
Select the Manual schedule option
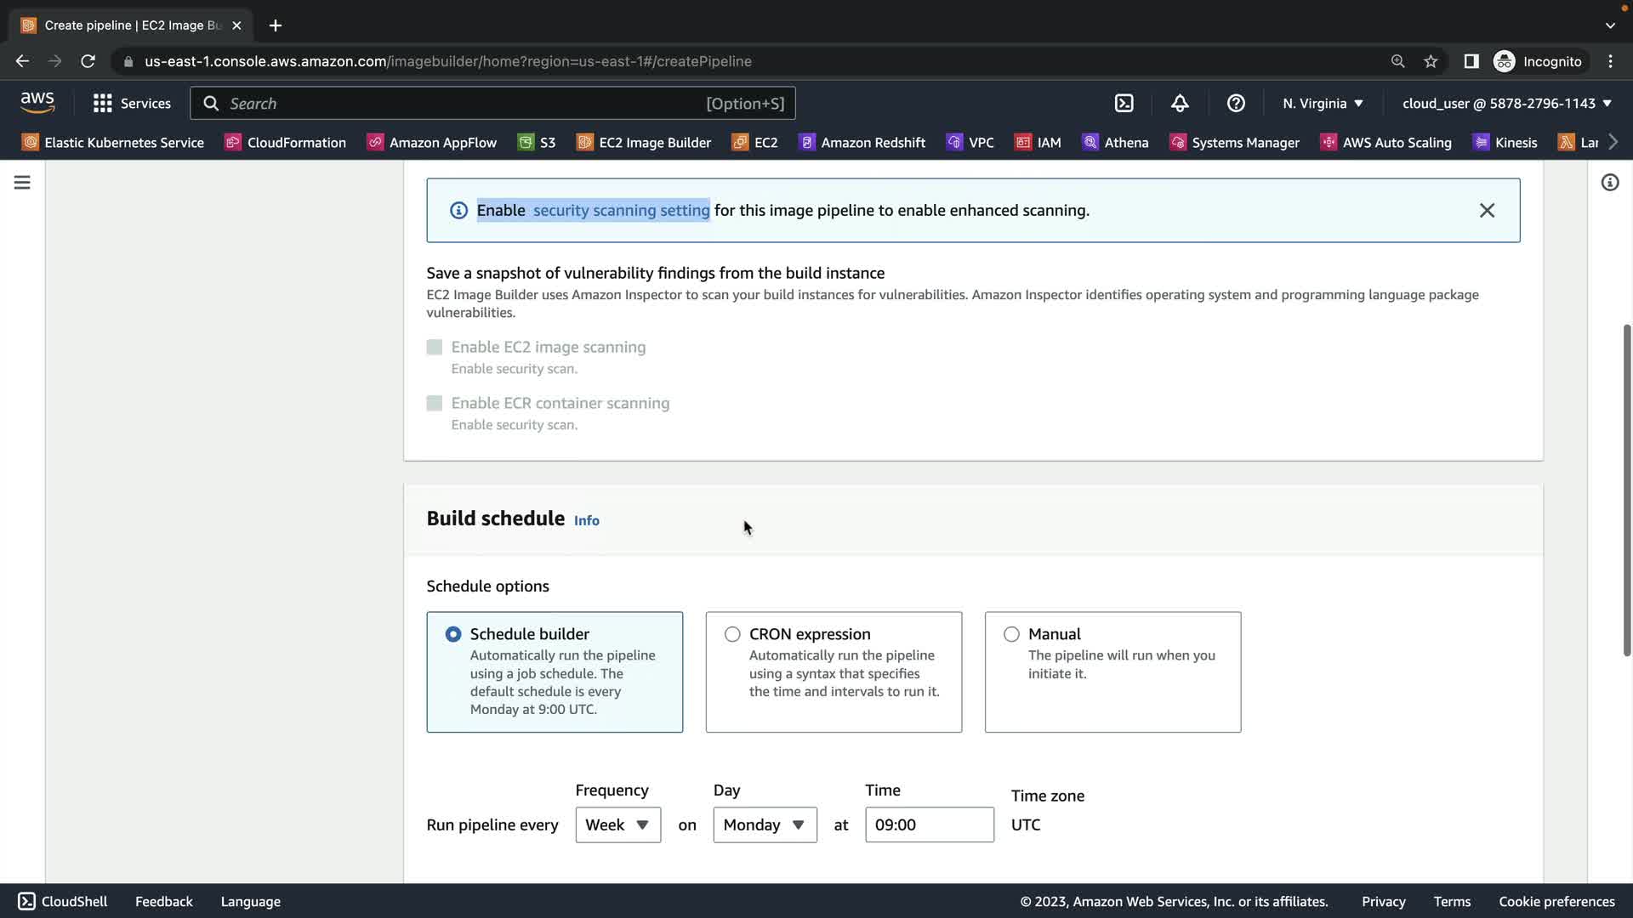[1011, 634]
